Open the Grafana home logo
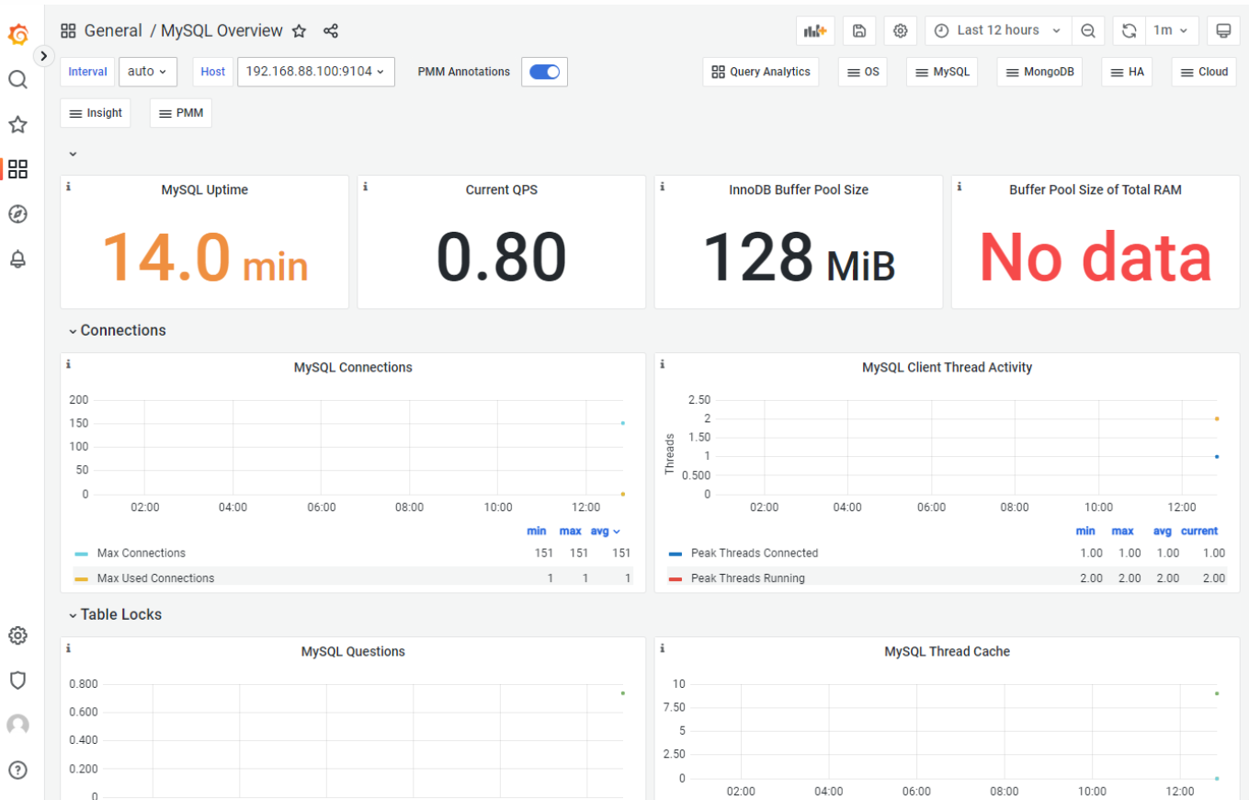 click(17, 35)
